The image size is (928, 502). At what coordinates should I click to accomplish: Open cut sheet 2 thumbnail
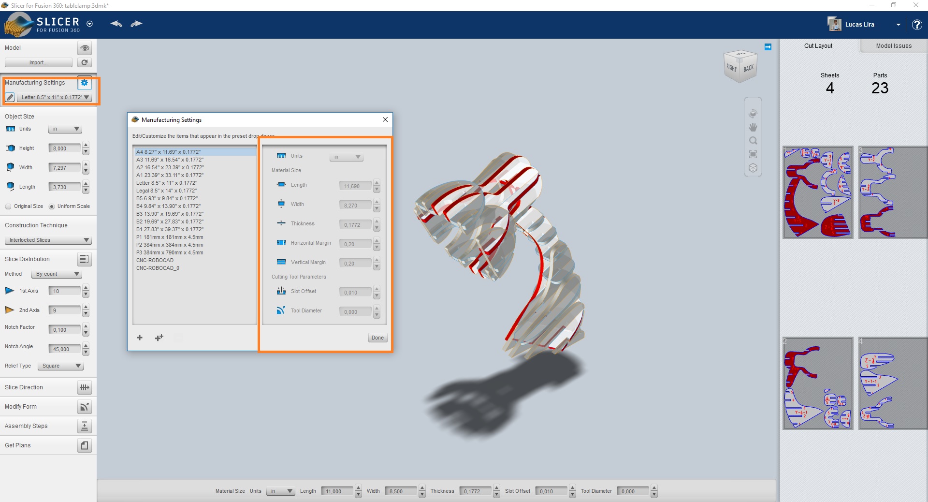tap(818, 383)
